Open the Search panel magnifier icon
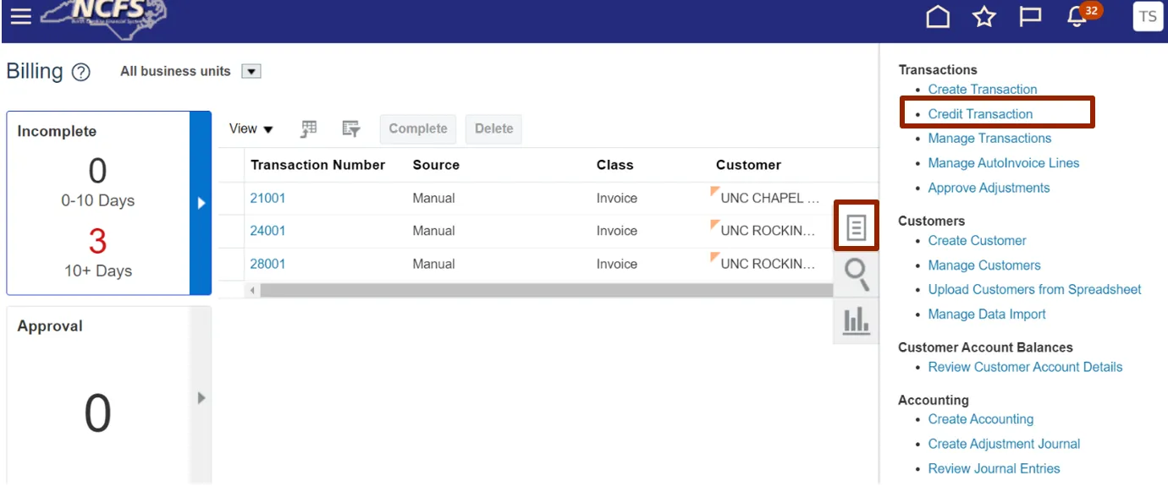 point(857,273)
